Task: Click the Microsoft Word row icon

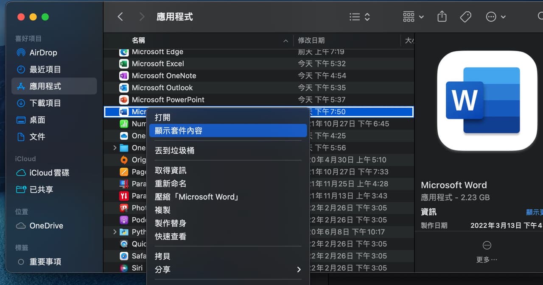Action: [124, 112]
